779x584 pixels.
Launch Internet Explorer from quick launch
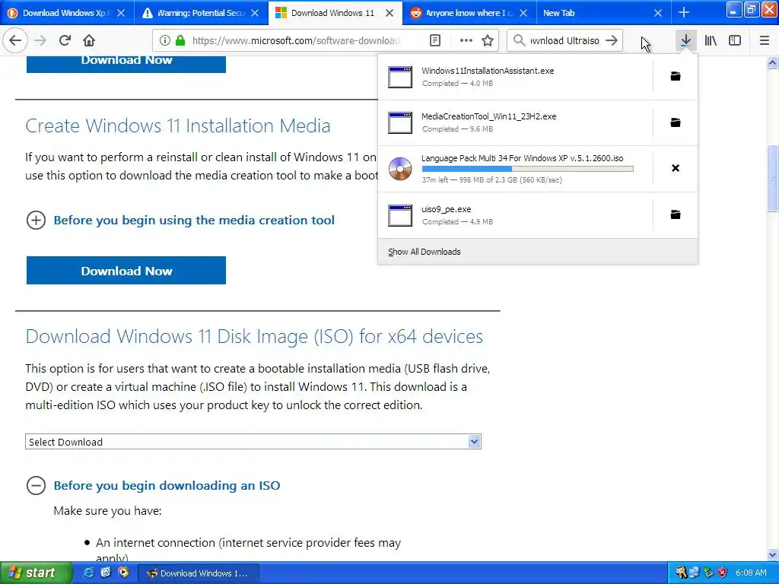click(x=88, y=573)
